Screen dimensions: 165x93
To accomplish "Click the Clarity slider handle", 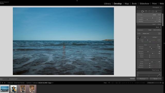I will (152, 62).
